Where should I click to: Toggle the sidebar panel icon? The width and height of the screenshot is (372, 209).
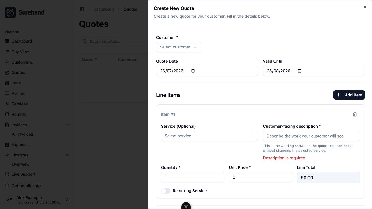(x=82, y=9)
